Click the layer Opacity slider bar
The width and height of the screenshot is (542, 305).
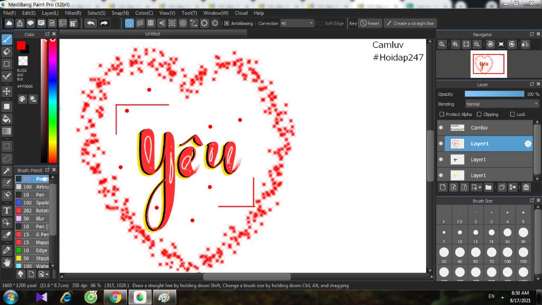[494, 94]
